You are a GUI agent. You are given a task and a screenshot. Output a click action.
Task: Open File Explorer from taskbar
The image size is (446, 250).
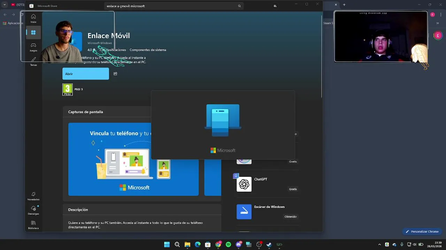pos(187,244)
